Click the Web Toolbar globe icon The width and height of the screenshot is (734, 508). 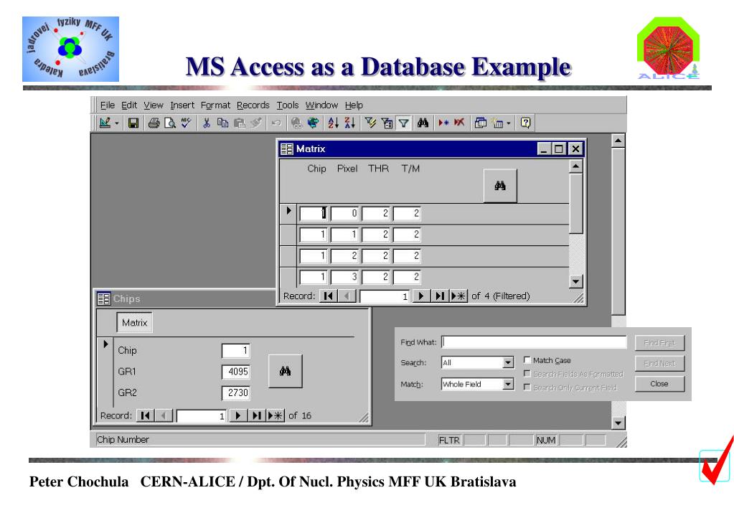(x=313, y=123)
